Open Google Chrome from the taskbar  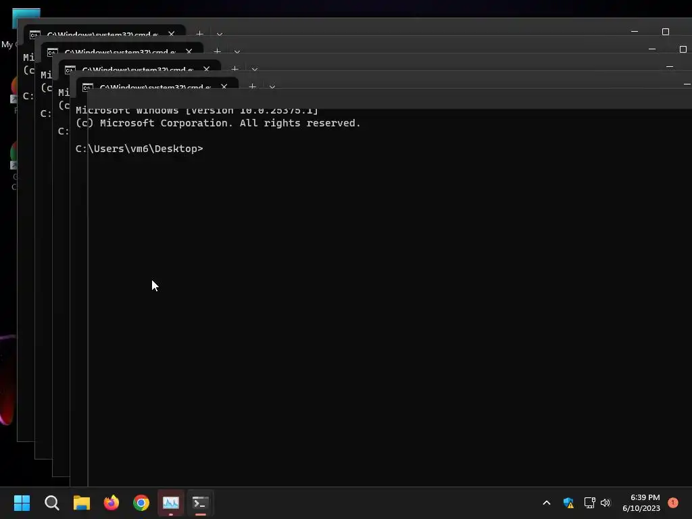tap(141, 503)
